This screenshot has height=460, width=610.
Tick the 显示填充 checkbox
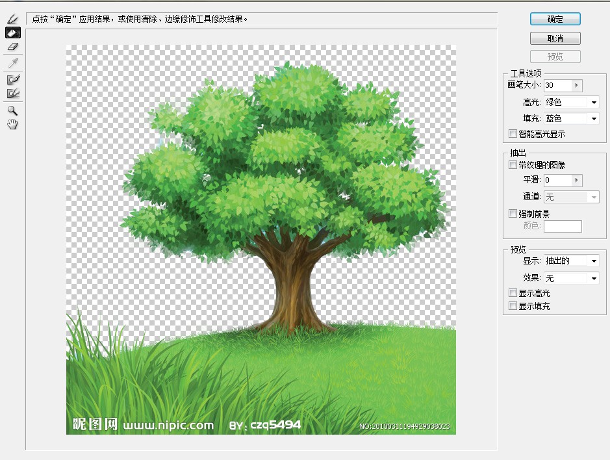click(513, 306)
